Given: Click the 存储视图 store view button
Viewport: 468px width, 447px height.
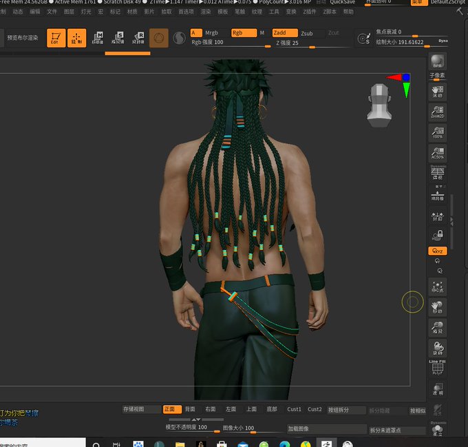Looking at the screenshot, I should [142, 409].
